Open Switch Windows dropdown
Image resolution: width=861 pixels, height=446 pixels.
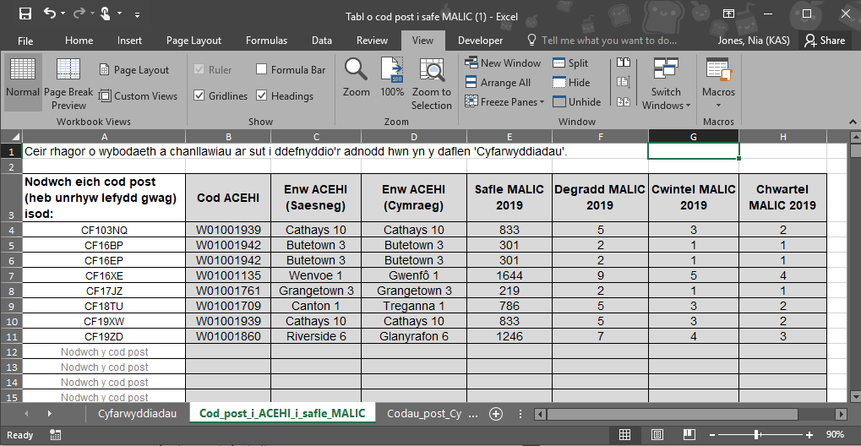(666, 84)
